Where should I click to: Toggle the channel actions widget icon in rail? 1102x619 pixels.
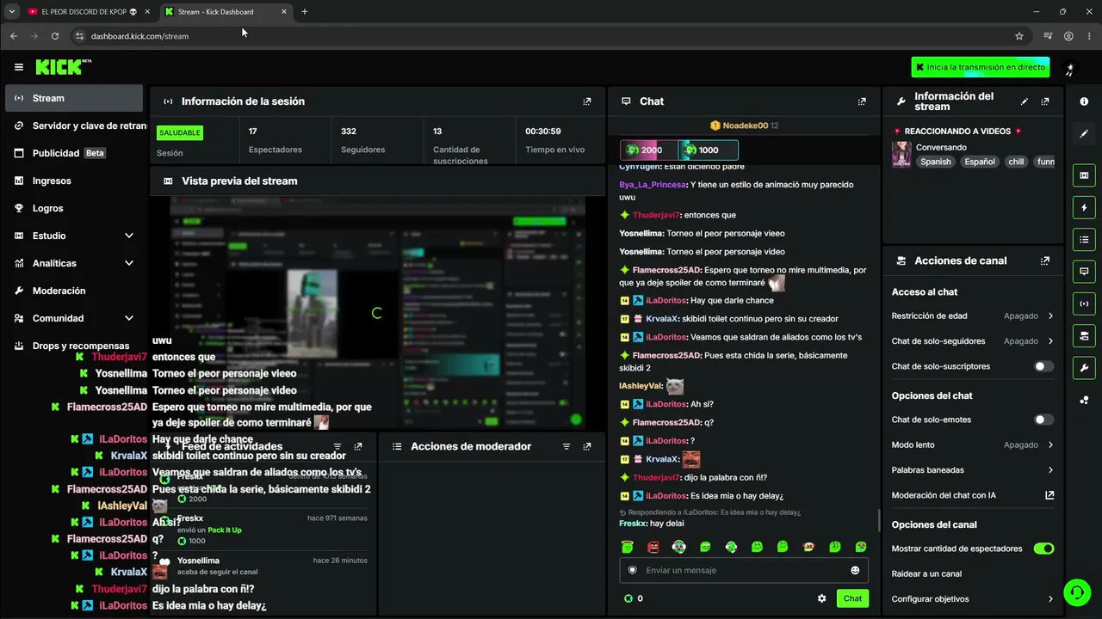[x=1084, y=335]
